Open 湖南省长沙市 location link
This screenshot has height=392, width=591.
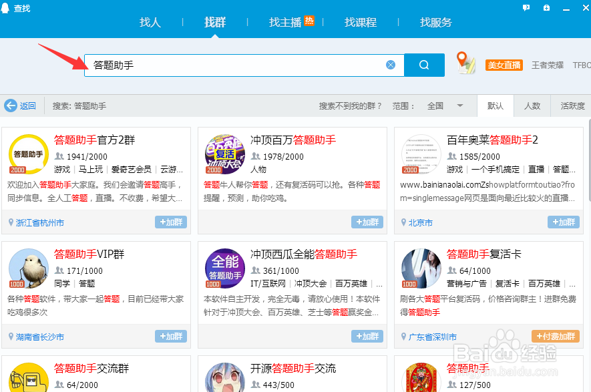coord(39,337)
